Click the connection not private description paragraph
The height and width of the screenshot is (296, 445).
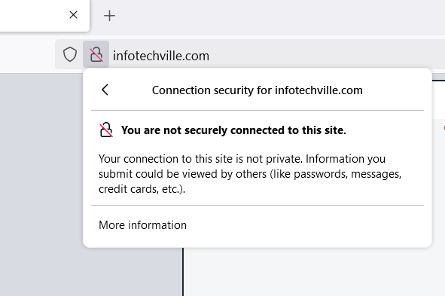250,174
